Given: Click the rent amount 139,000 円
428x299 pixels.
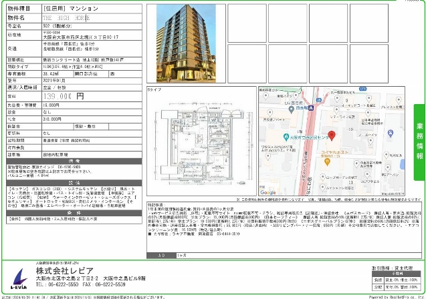Looking at the screenshot, I should point(64,96).
